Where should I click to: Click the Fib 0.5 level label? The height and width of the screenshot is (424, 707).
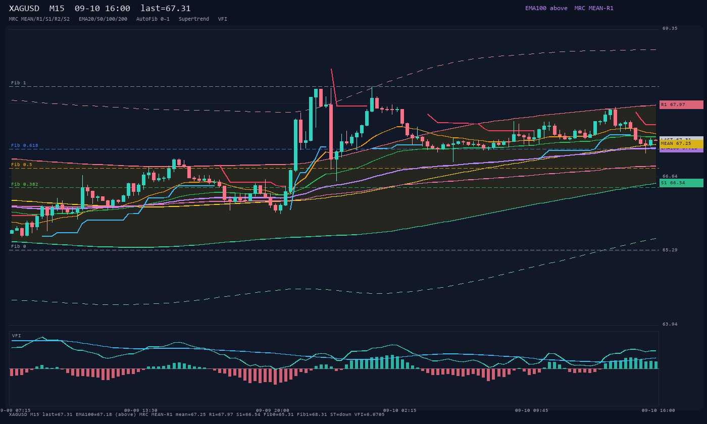click(22, 165)
